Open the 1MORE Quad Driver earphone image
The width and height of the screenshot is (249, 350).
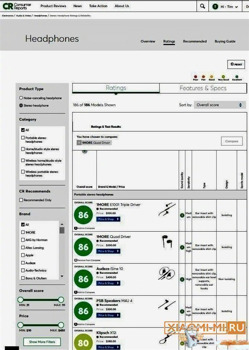(167, 241)
